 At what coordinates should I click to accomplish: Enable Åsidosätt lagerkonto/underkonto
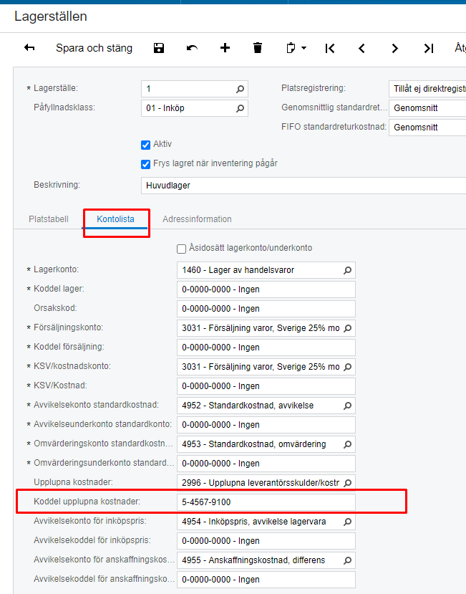coord(181,249)
